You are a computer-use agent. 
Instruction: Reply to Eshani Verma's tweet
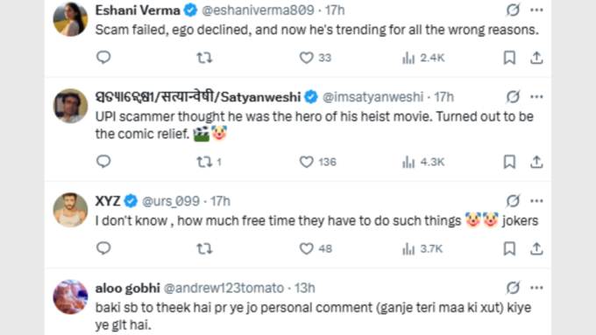[103, 57]
